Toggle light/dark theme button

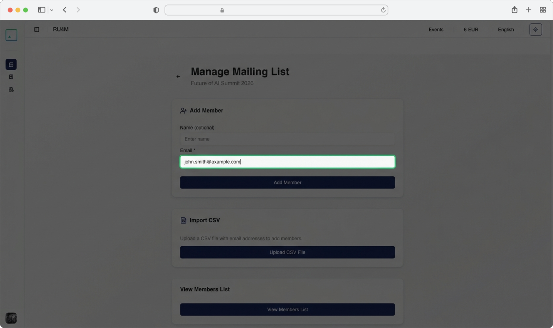535,30
